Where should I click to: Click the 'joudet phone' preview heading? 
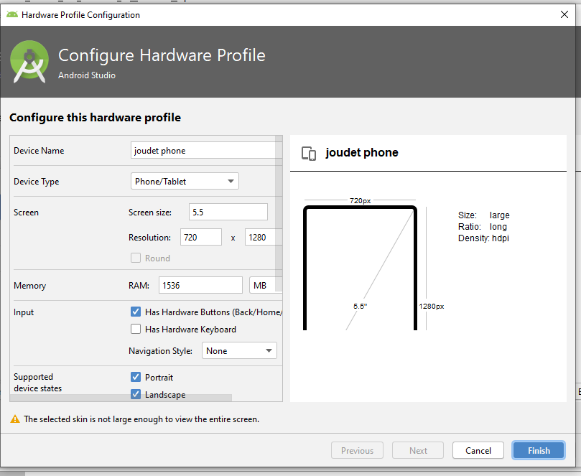click(362, 153)
